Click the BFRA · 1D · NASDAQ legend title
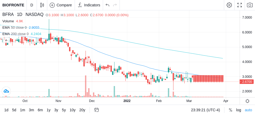 [x=23, y=15]
